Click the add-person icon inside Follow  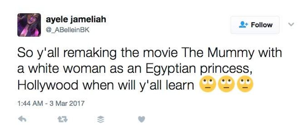[x=243, y=25]
